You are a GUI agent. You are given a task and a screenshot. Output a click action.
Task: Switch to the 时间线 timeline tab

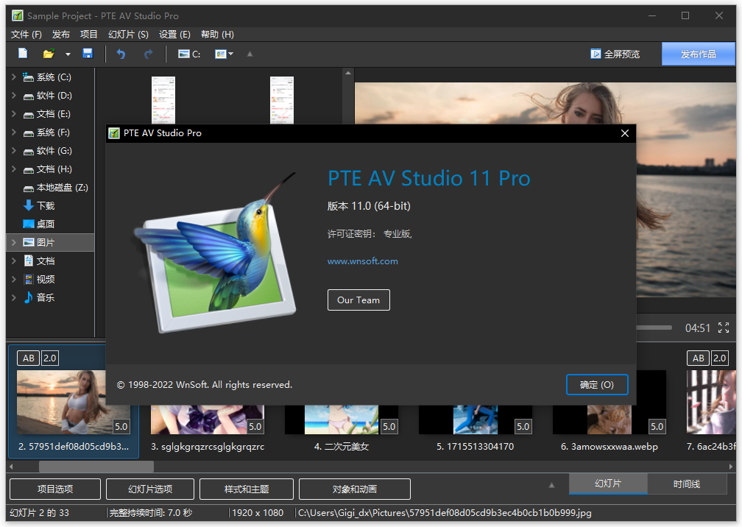click(x=687, y=484)
